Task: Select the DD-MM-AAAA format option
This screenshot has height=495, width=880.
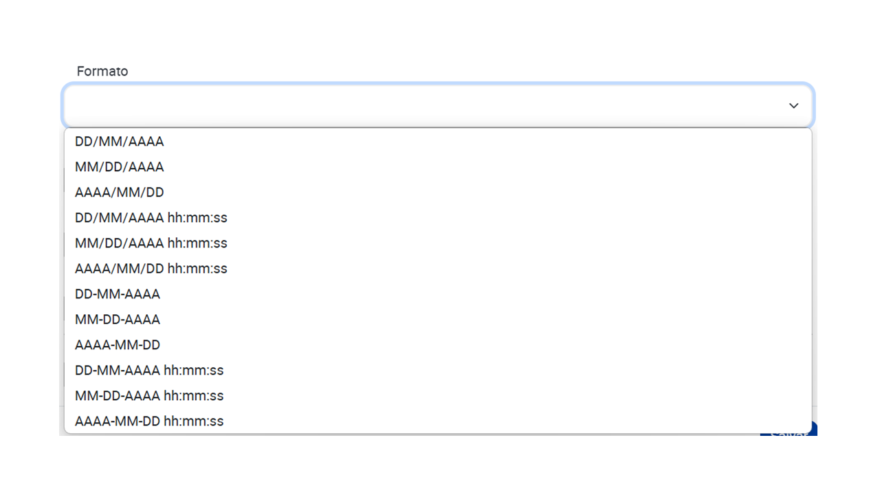Action: click(438, 294)
